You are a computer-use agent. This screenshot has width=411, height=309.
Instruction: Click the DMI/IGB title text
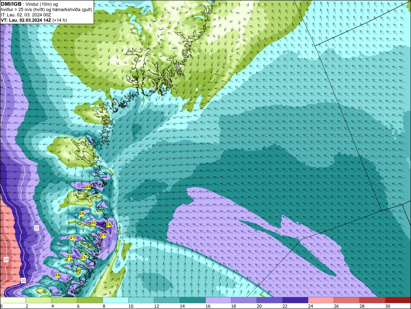[11, 4]
